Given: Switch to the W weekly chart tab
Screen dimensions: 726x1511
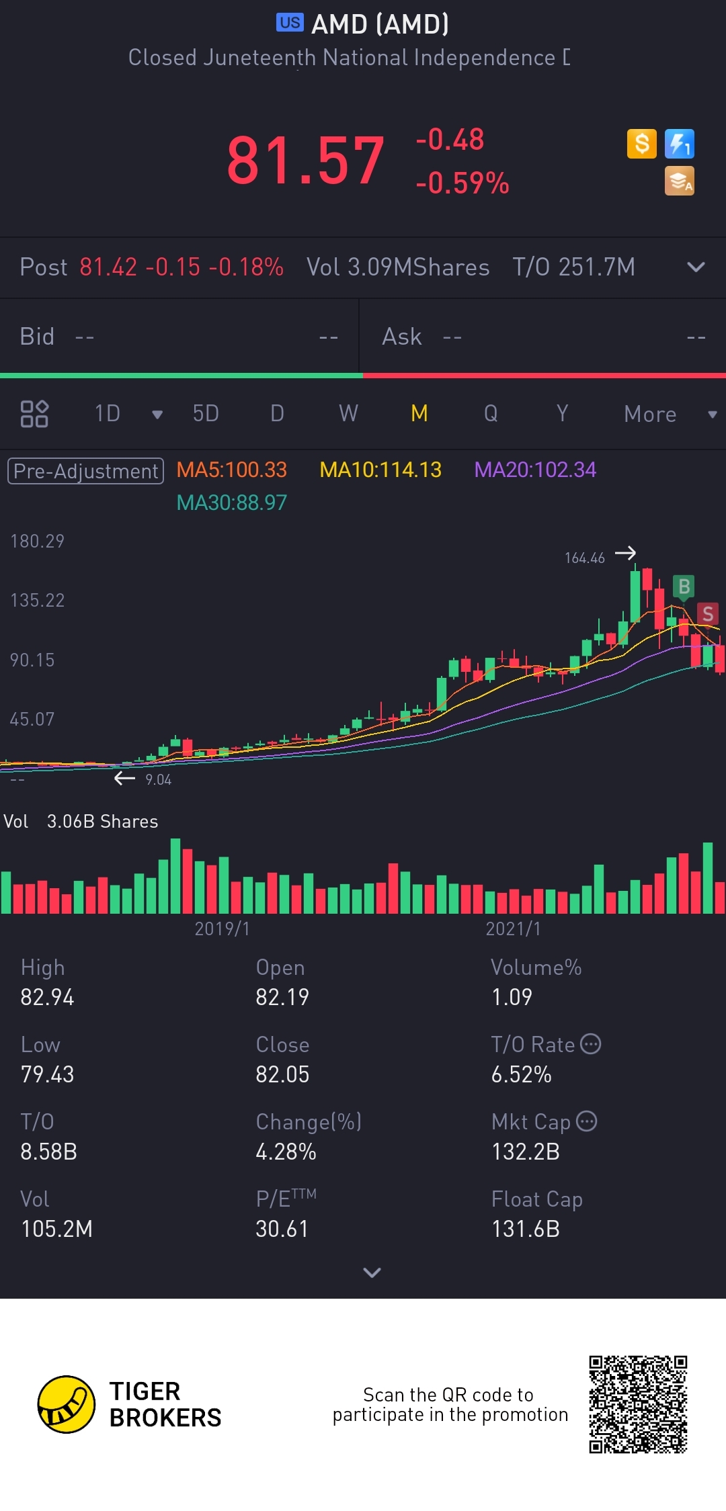Looking at the screenshot, I should (x=348, y=414).
